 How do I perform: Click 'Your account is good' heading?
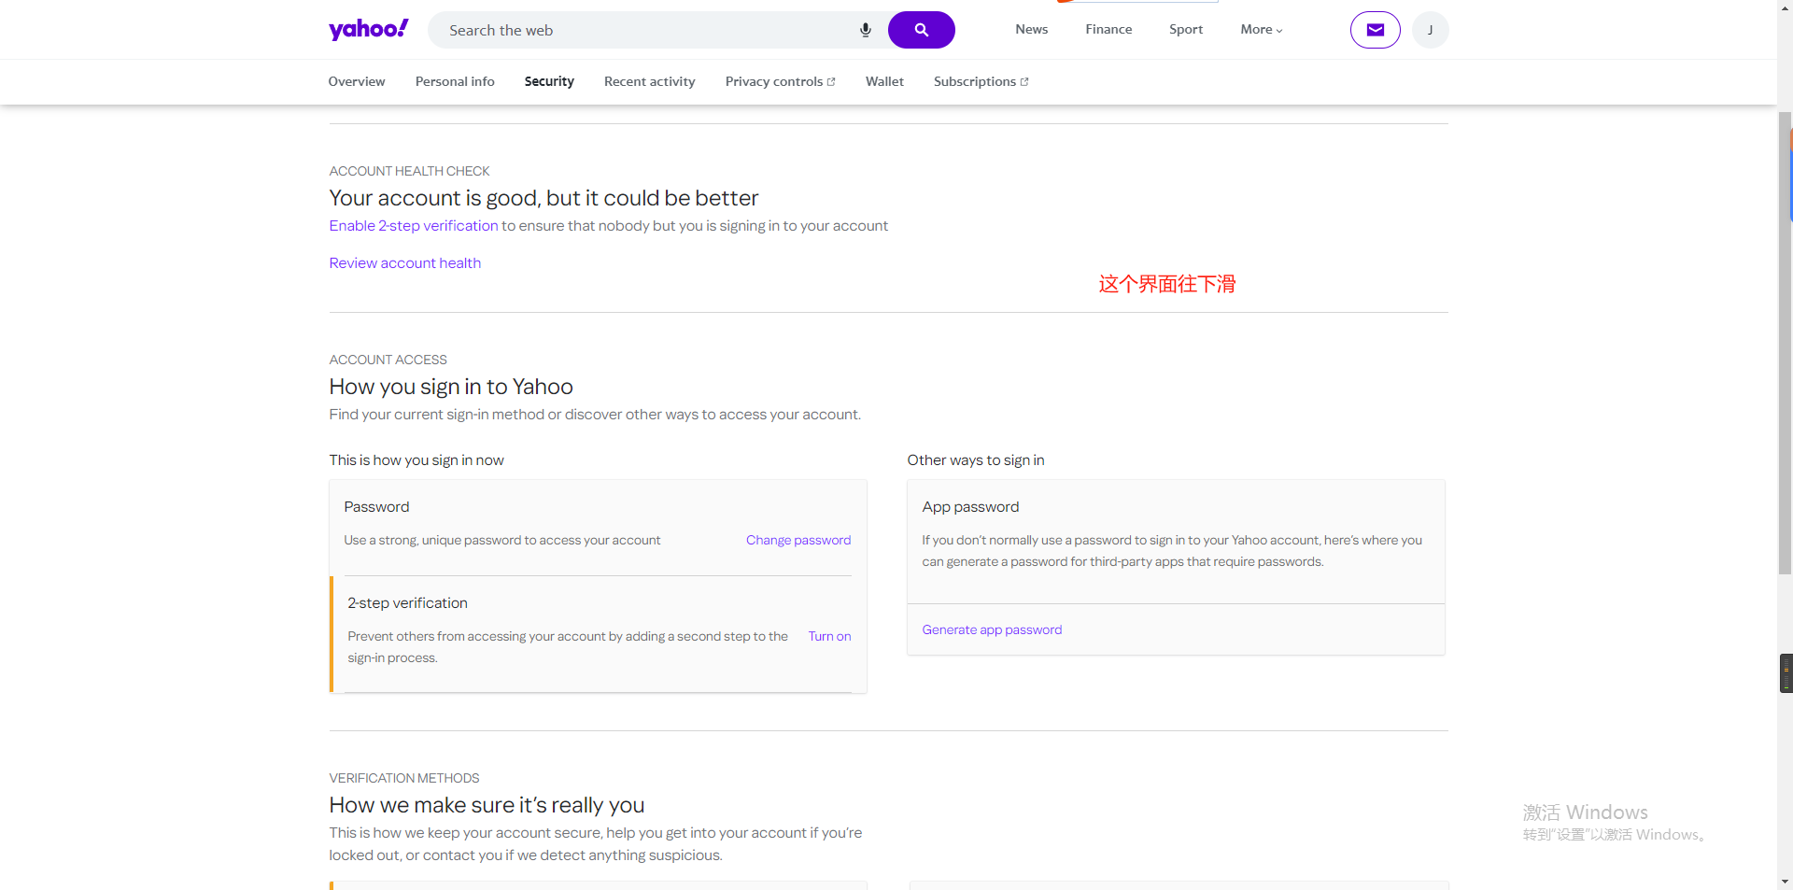point(544,198)
